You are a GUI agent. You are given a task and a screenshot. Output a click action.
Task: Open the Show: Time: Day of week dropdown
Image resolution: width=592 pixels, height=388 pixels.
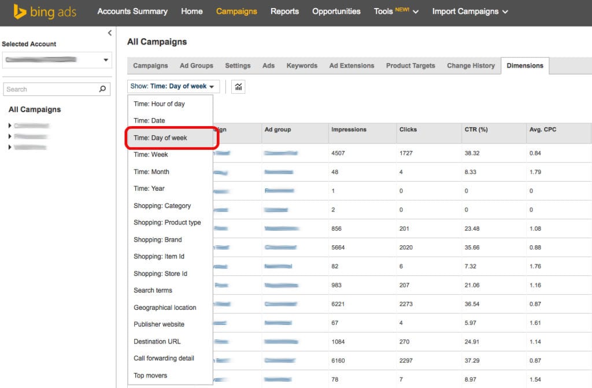pyautogui.click(x=173, y=86)
